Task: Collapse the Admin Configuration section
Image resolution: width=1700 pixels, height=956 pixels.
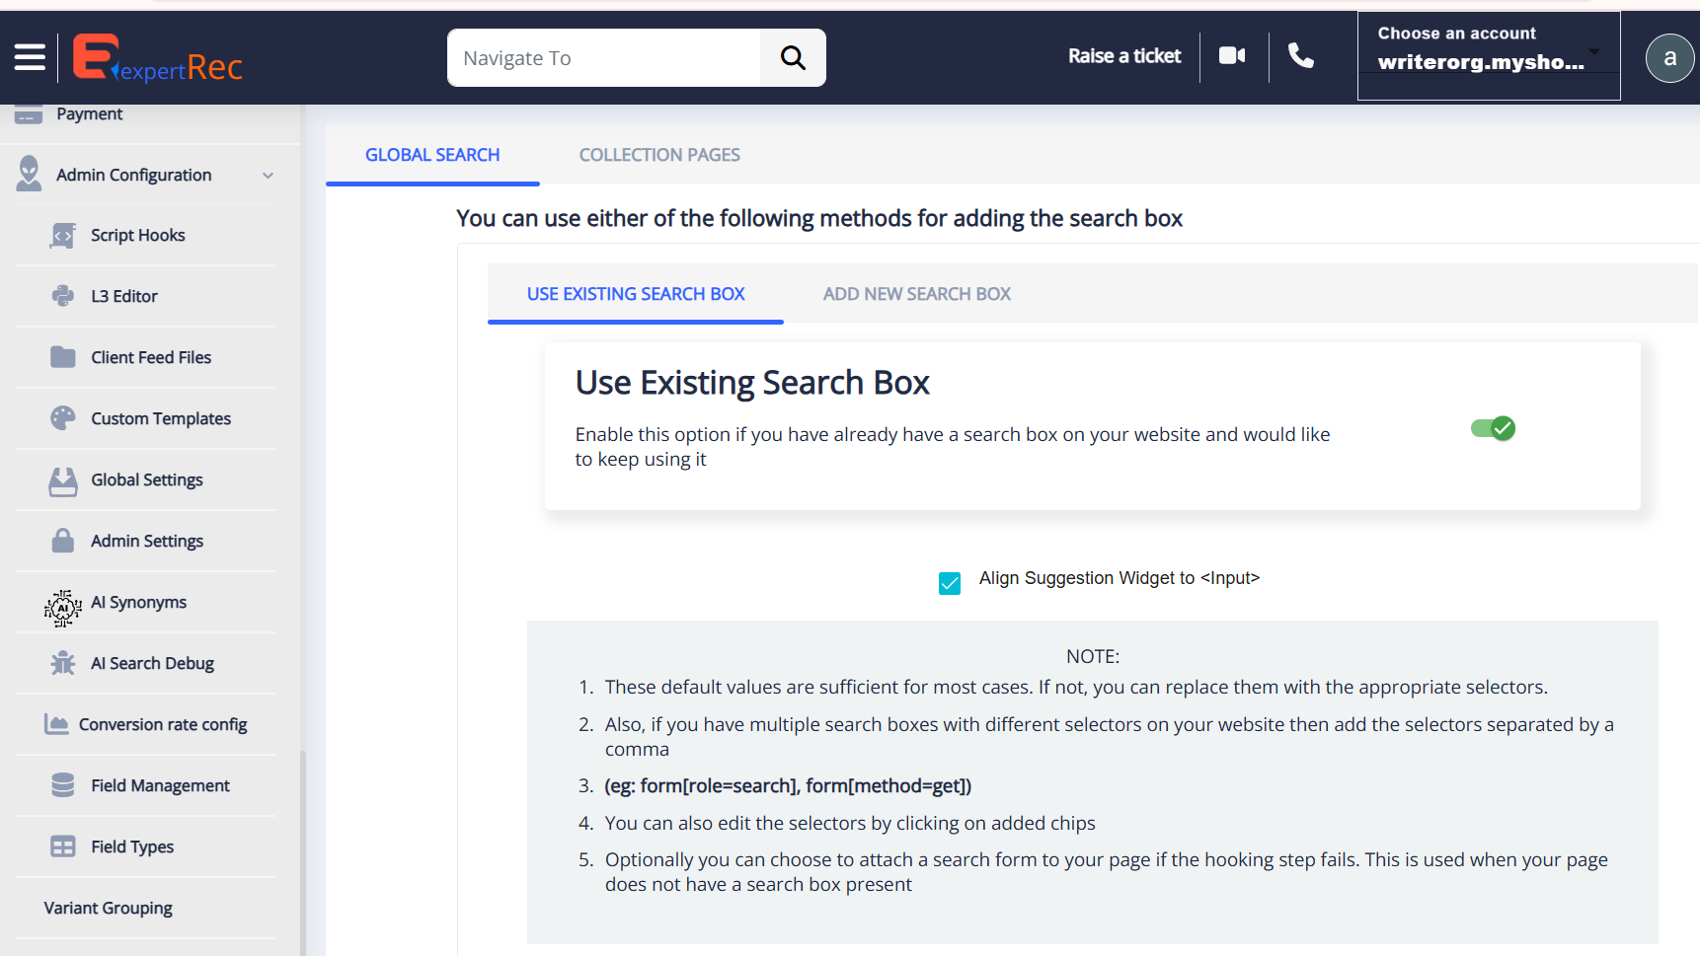Action: 268,176
